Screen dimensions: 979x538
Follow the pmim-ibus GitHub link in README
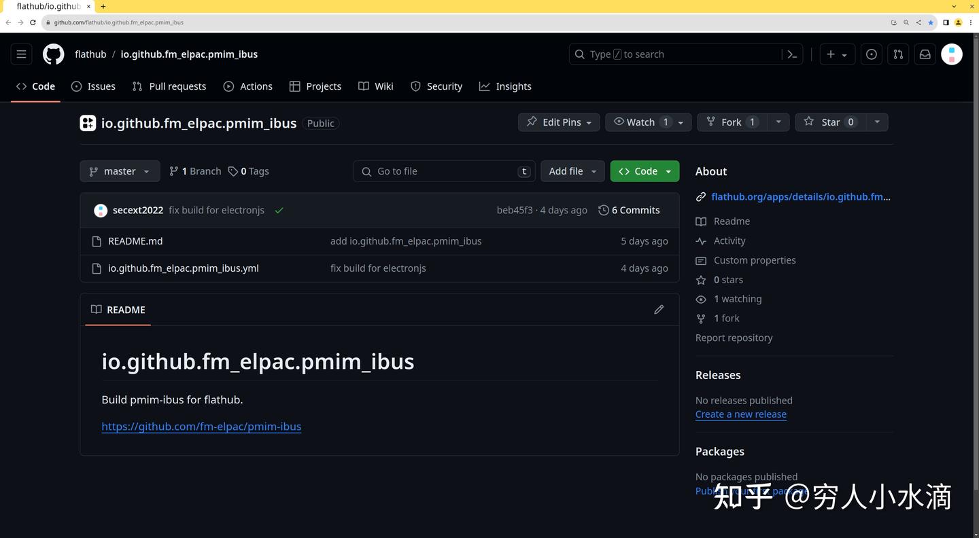[201, 426]
